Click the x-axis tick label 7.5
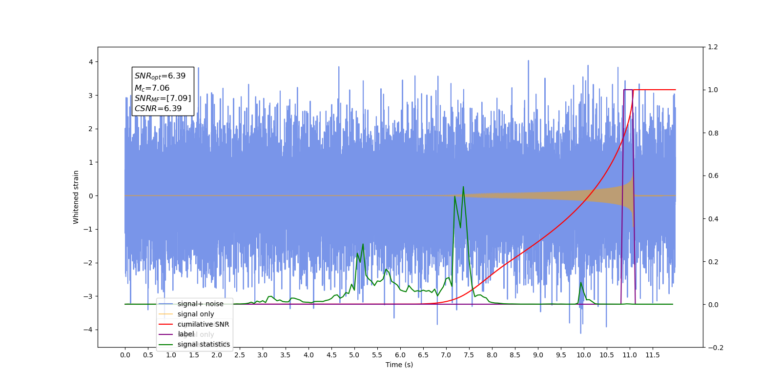Image resolution: width=781 pixels, height=390 pixels. click(x=469, y=355)
